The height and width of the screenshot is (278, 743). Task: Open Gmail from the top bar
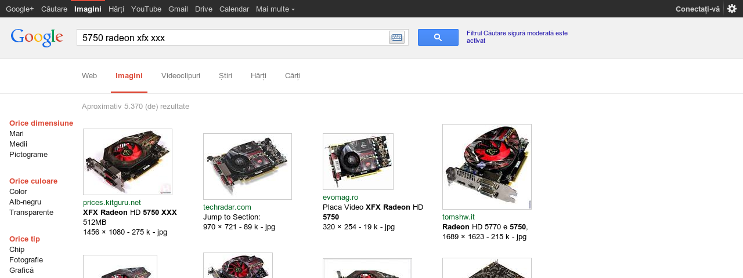click(x=178, y=9)
